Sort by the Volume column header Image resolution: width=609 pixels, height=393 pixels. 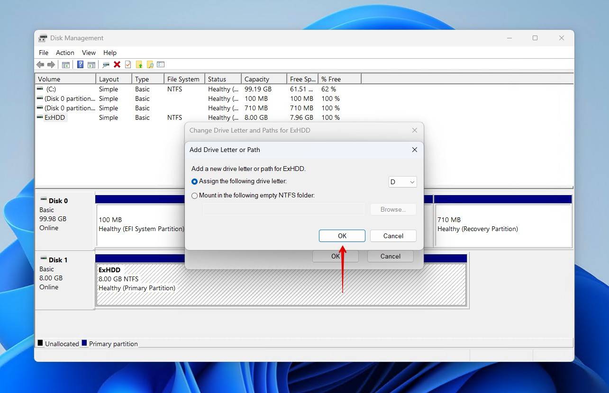tap(65, 79)
